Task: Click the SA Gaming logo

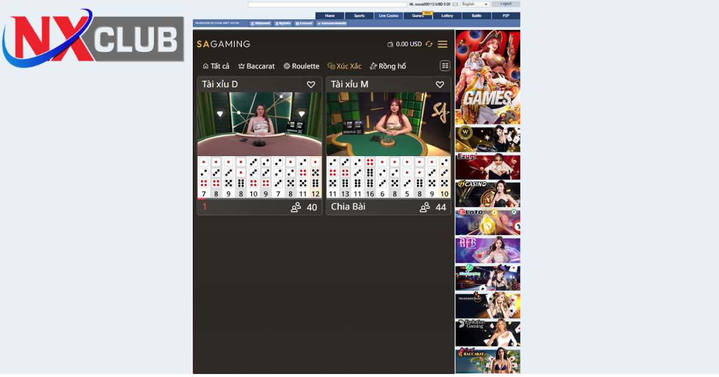Action: tap(223, 44)
